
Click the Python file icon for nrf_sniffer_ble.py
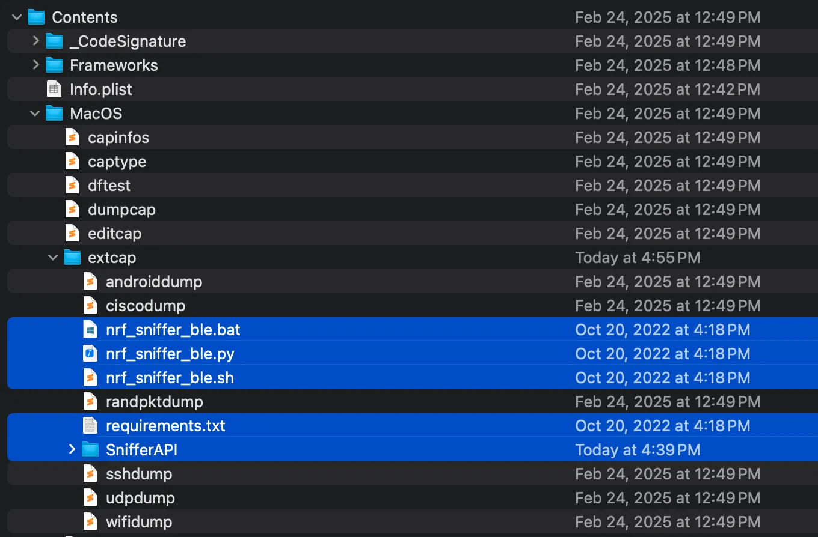click(90, 353)
